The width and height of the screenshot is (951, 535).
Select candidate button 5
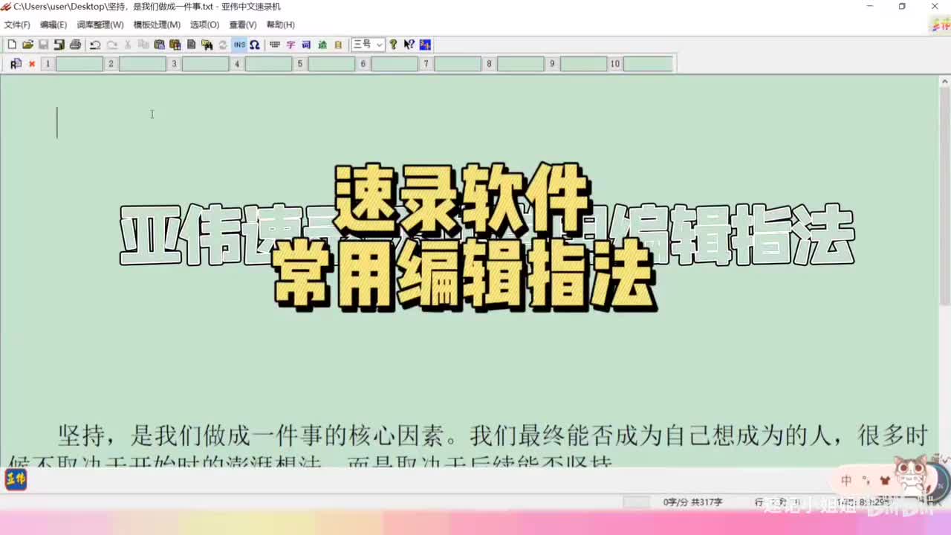click(x=300, y=64)
